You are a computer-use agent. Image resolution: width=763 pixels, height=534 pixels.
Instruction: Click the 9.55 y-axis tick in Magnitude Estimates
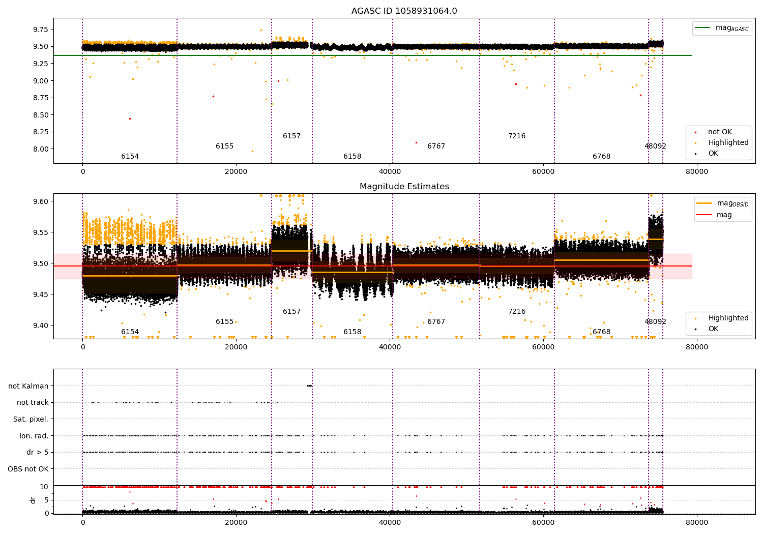click(x=40, y=232)
